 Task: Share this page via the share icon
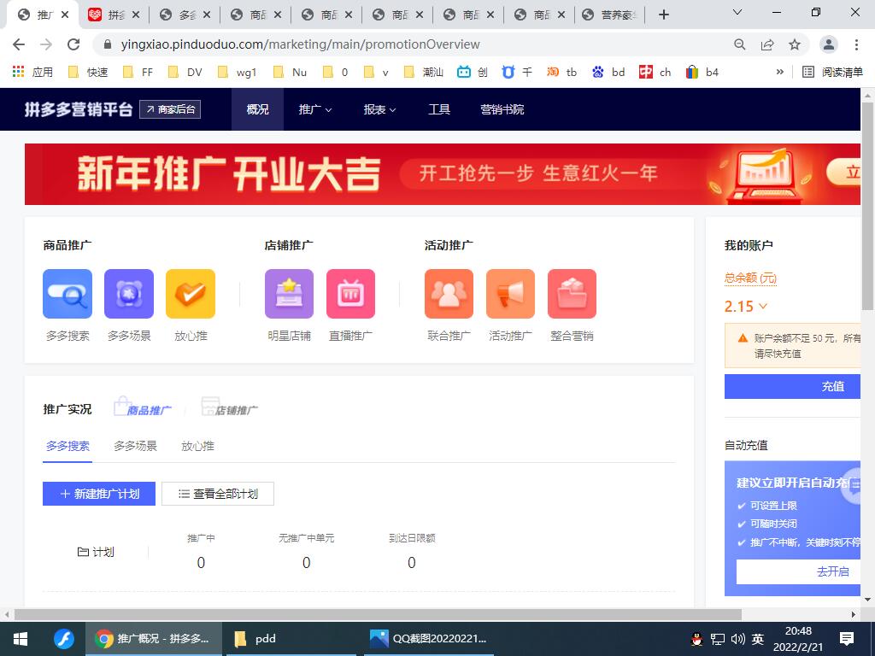point(767,44)
